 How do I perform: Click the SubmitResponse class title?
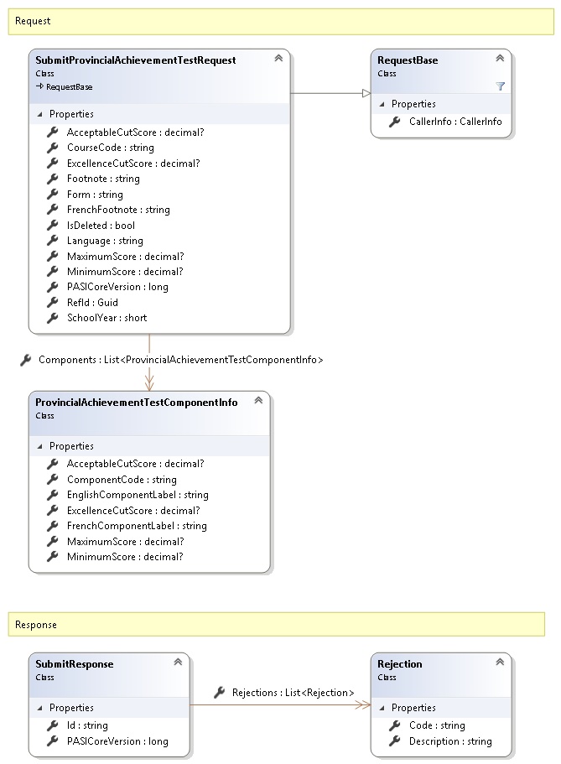[x=74, y=664]
